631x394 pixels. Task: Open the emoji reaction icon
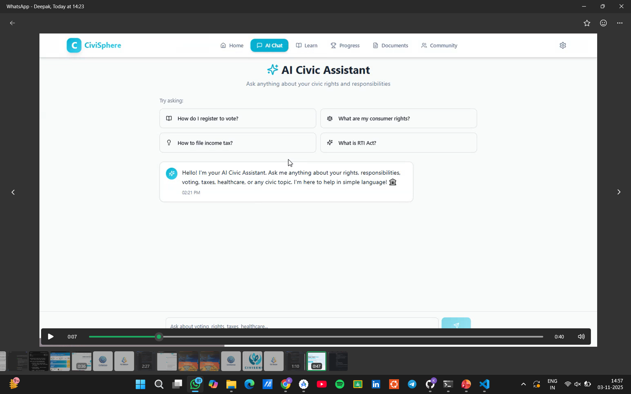click(603, 23)
